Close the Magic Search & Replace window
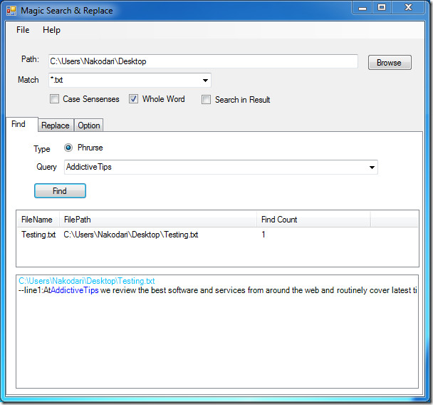The height and width of the screenshot is (405, 433). (408, 8)
